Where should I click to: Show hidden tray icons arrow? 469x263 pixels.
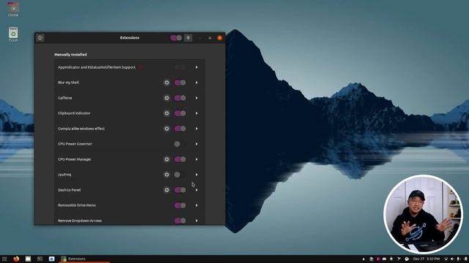tap(363, 259)
